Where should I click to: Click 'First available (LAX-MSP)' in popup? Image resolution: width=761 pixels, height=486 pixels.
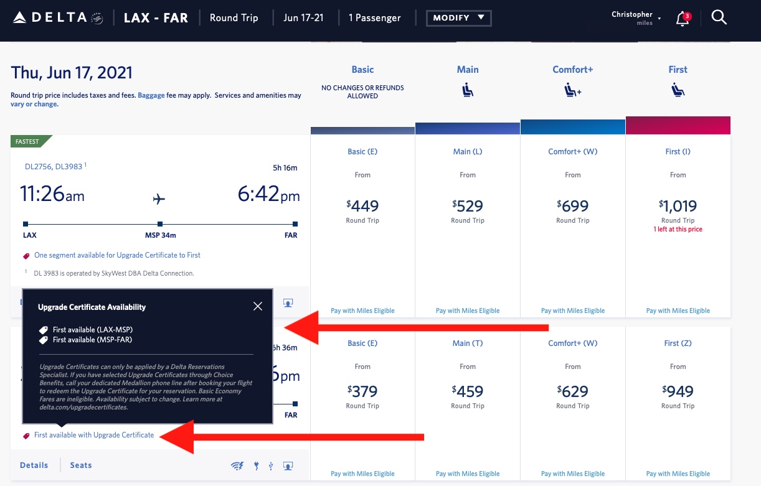(93, 330)
